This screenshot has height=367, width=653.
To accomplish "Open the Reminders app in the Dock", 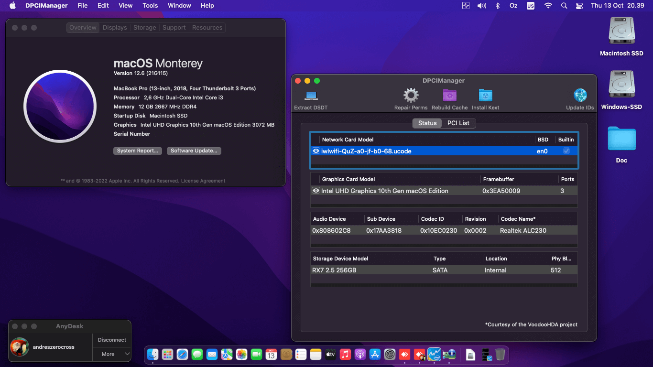I will coord(301,355).
